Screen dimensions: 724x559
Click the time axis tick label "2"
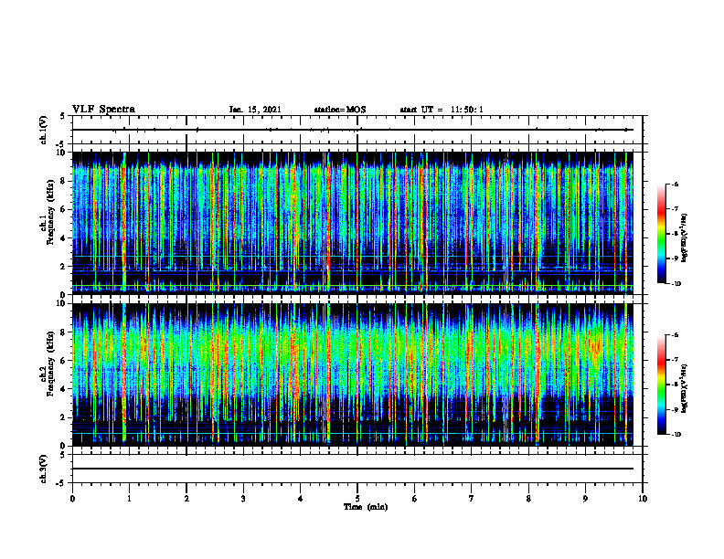click(x=186, y=499)
